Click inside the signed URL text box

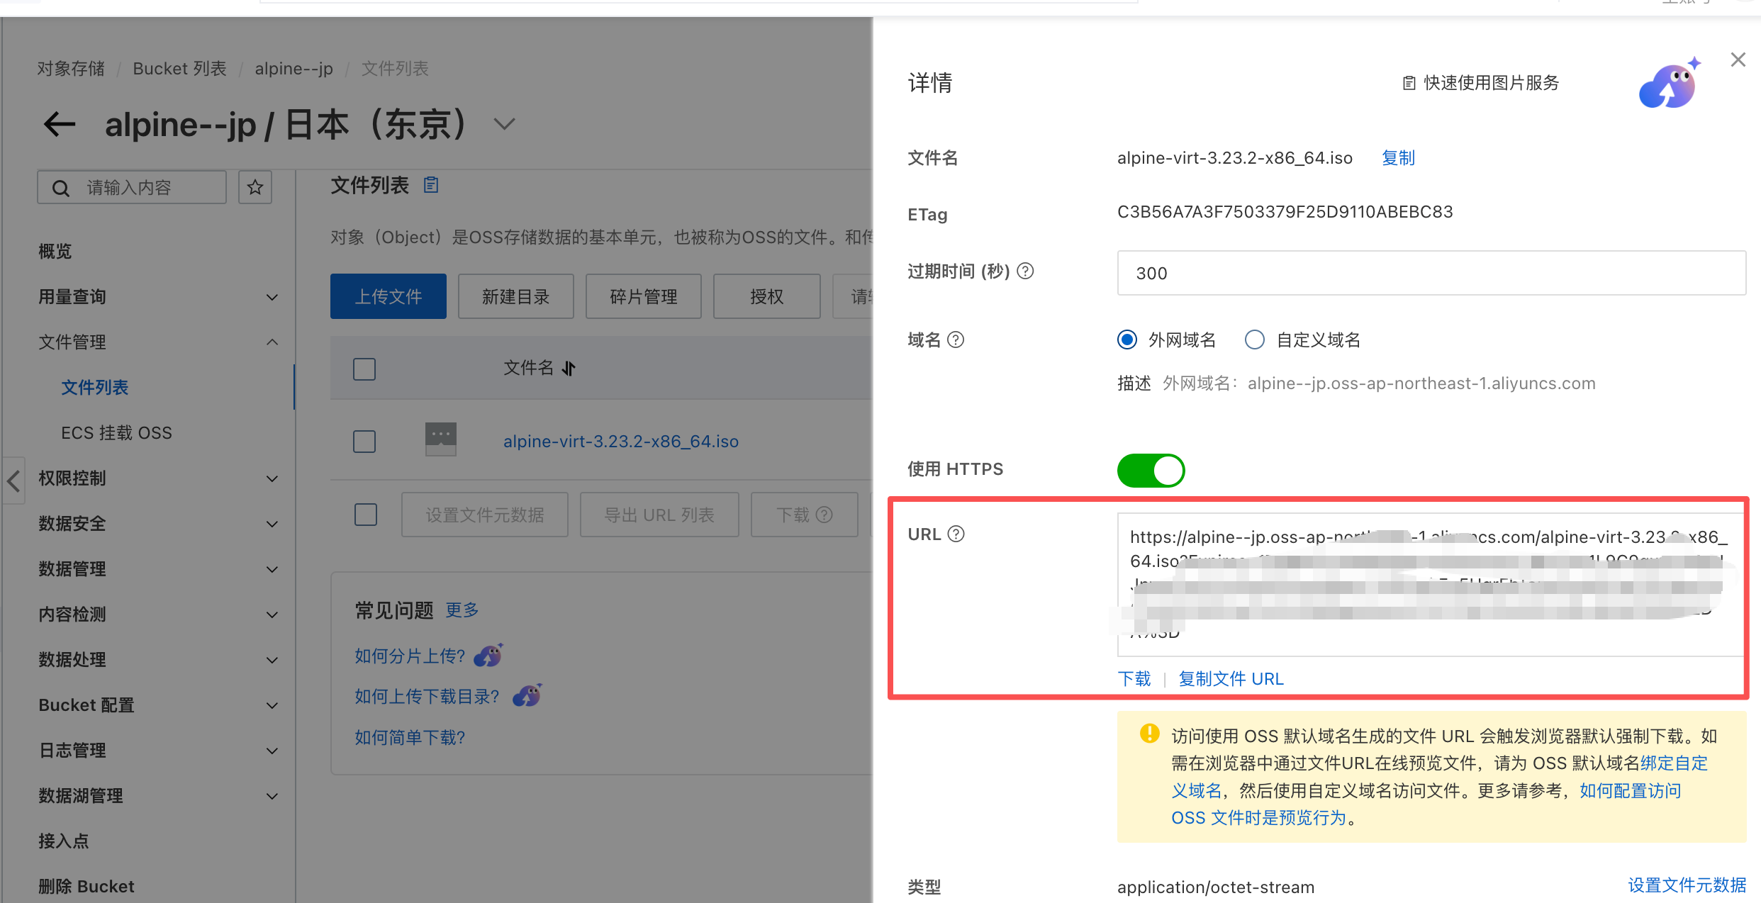pos(1430,585)
